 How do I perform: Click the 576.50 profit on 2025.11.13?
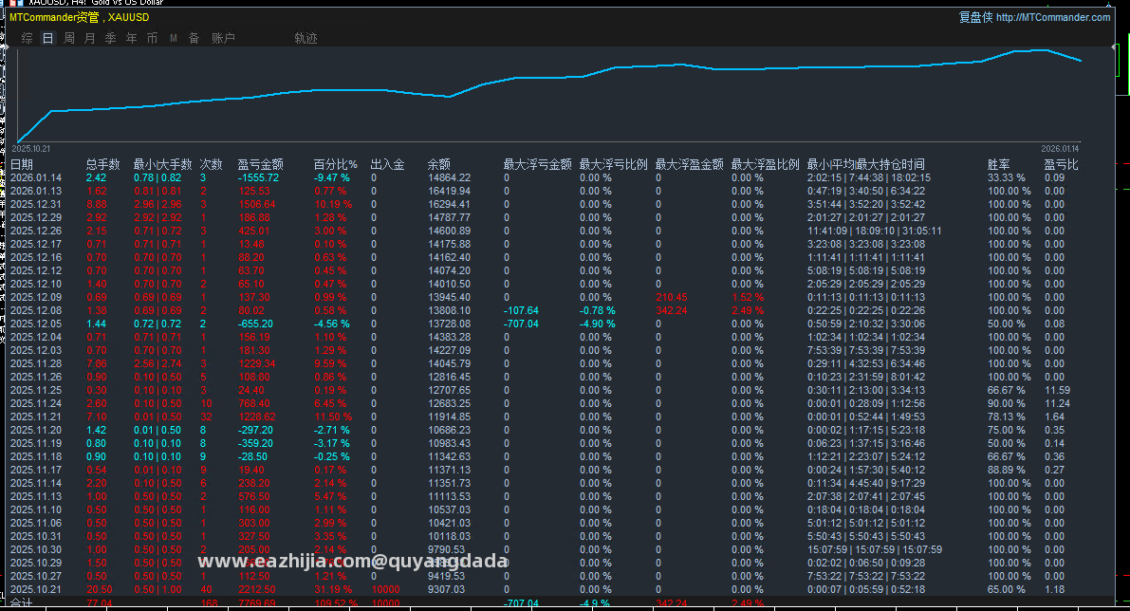[x=253, y=496]
